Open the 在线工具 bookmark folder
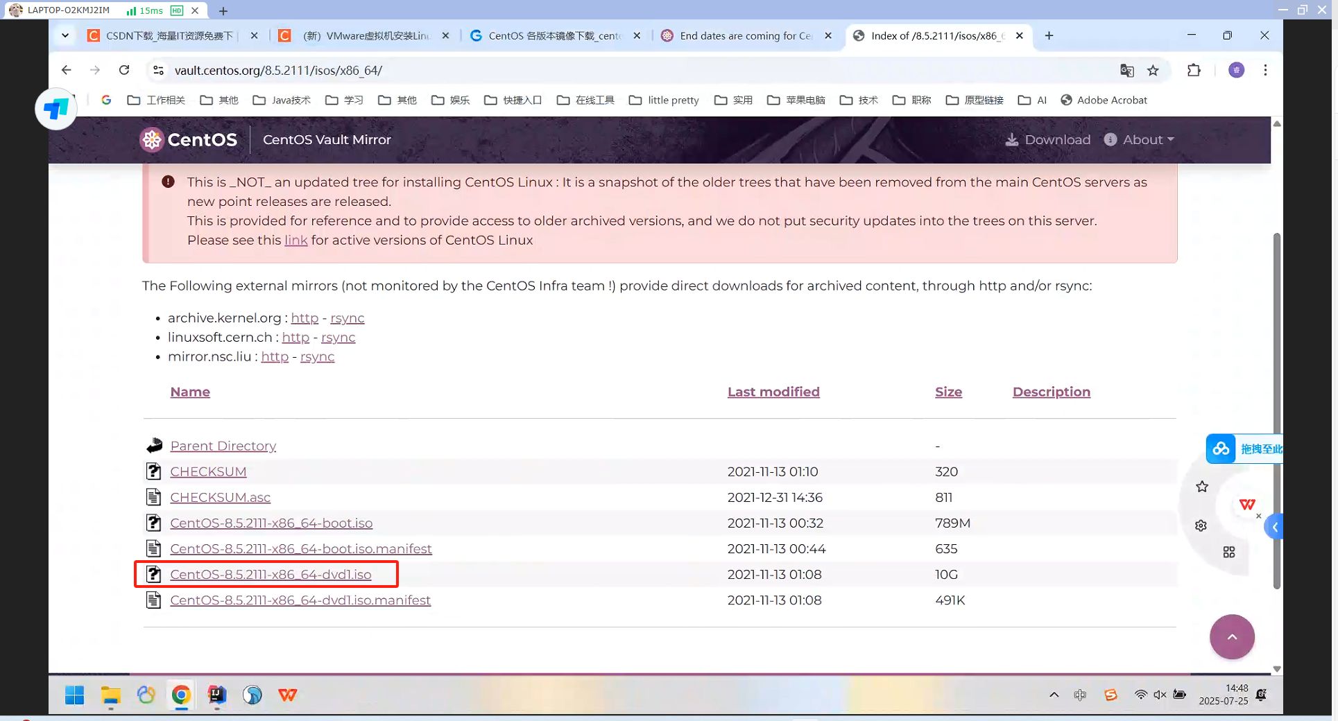 [x=585, y=100]
